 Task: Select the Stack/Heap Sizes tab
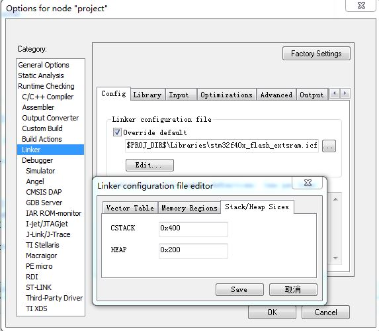(x=257, y=207)
